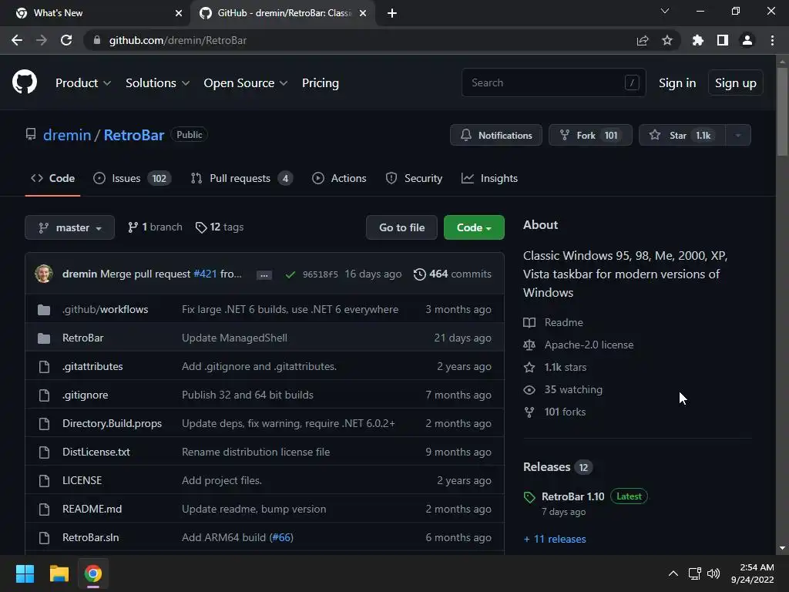Open the Chrome profile avatar icon
The width and height of the screenshot is (789, 592).
pos(747,40)
